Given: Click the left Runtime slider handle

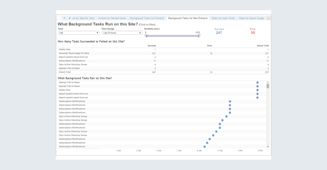Looking at the screenshot, I should pyautogui.click(x=146, y=35).
